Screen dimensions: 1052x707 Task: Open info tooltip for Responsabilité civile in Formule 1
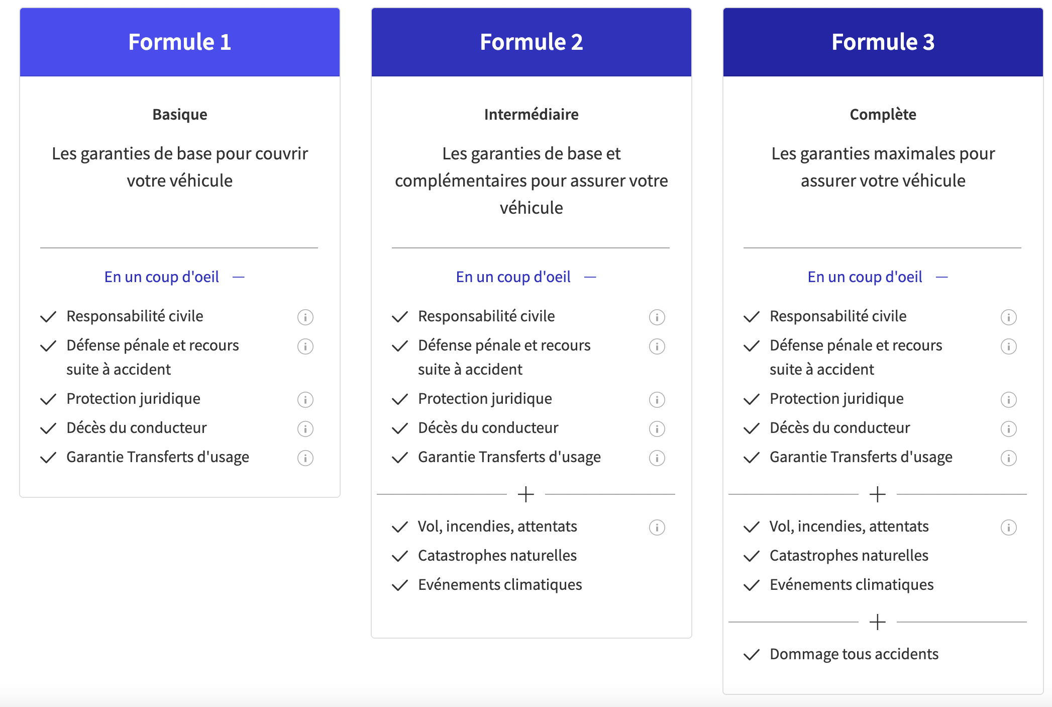click(304, 317)
